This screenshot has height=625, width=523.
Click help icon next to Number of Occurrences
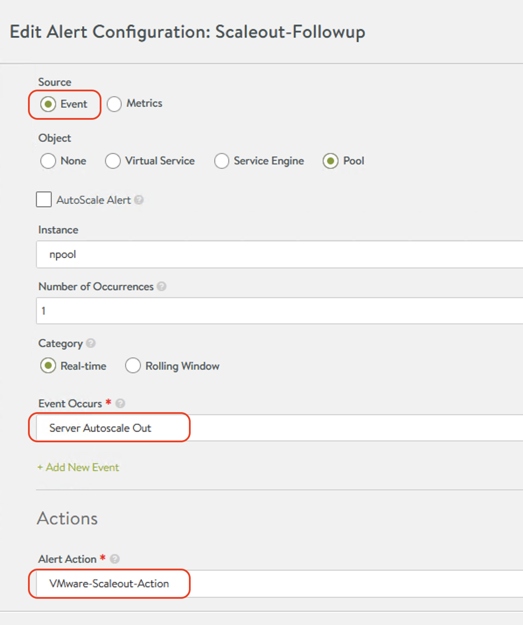click(162, 286)
